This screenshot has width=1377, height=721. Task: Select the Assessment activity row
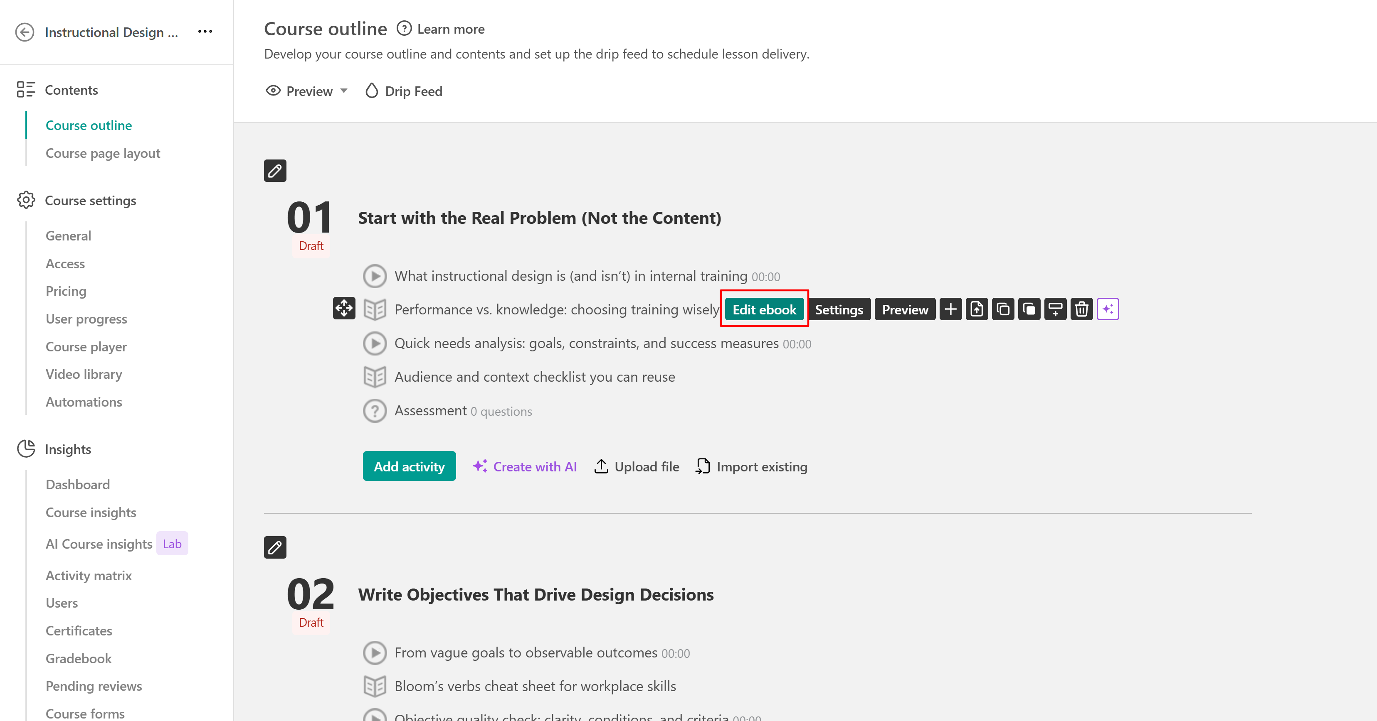click(x=447, y=411)
